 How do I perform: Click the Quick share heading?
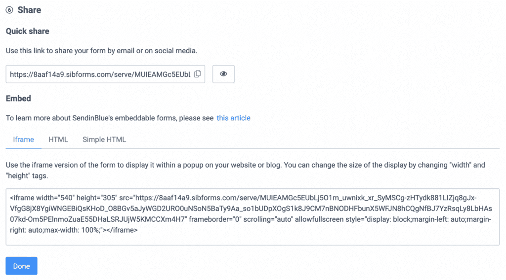28,31
